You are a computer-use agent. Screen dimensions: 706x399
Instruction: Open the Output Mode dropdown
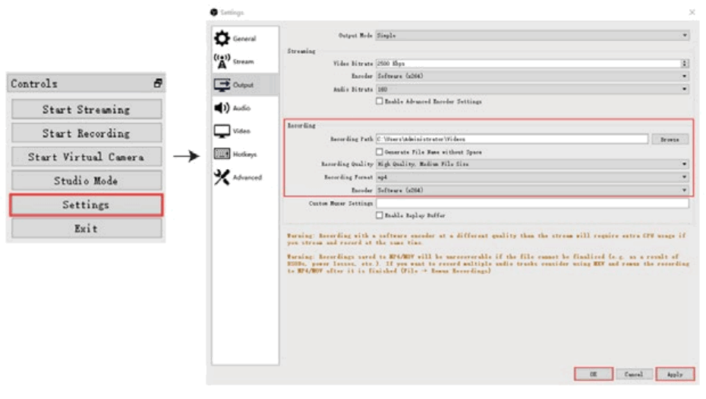click(532, 36)
